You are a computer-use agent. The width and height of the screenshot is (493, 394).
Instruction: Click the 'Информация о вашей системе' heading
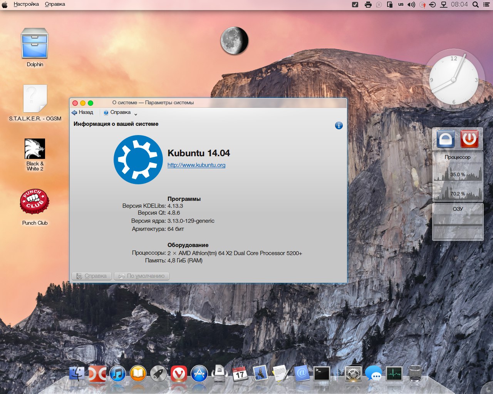116,124
